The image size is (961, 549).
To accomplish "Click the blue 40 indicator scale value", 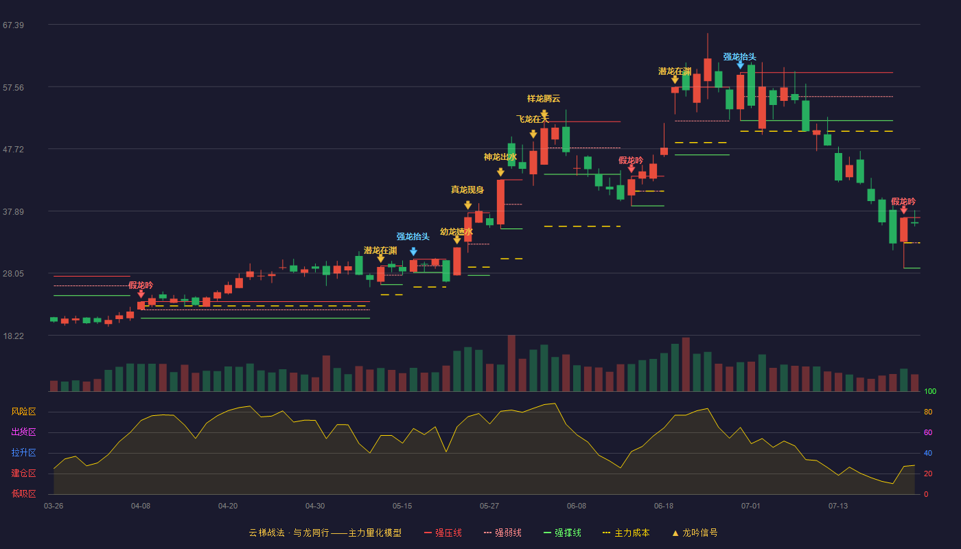I will 928,454.
